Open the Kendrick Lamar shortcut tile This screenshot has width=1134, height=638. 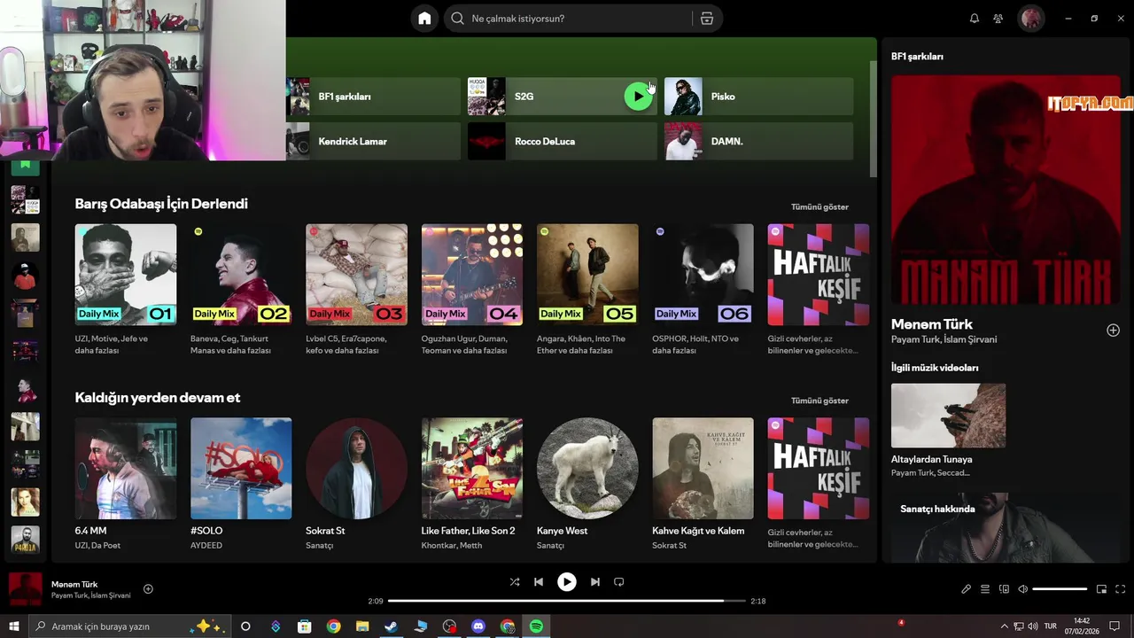click(x=373, y=141)
